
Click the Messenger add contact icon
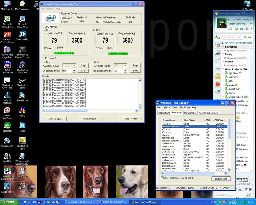(x=245, y=37)
